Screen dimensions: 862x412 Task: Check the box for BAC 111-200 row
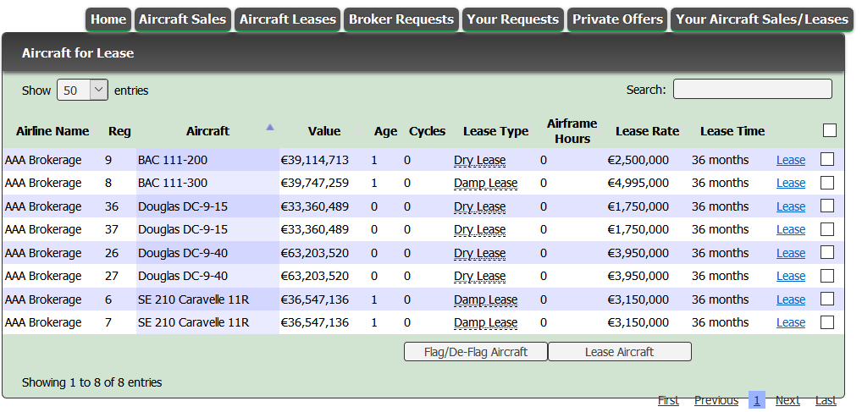click(827, 159)
